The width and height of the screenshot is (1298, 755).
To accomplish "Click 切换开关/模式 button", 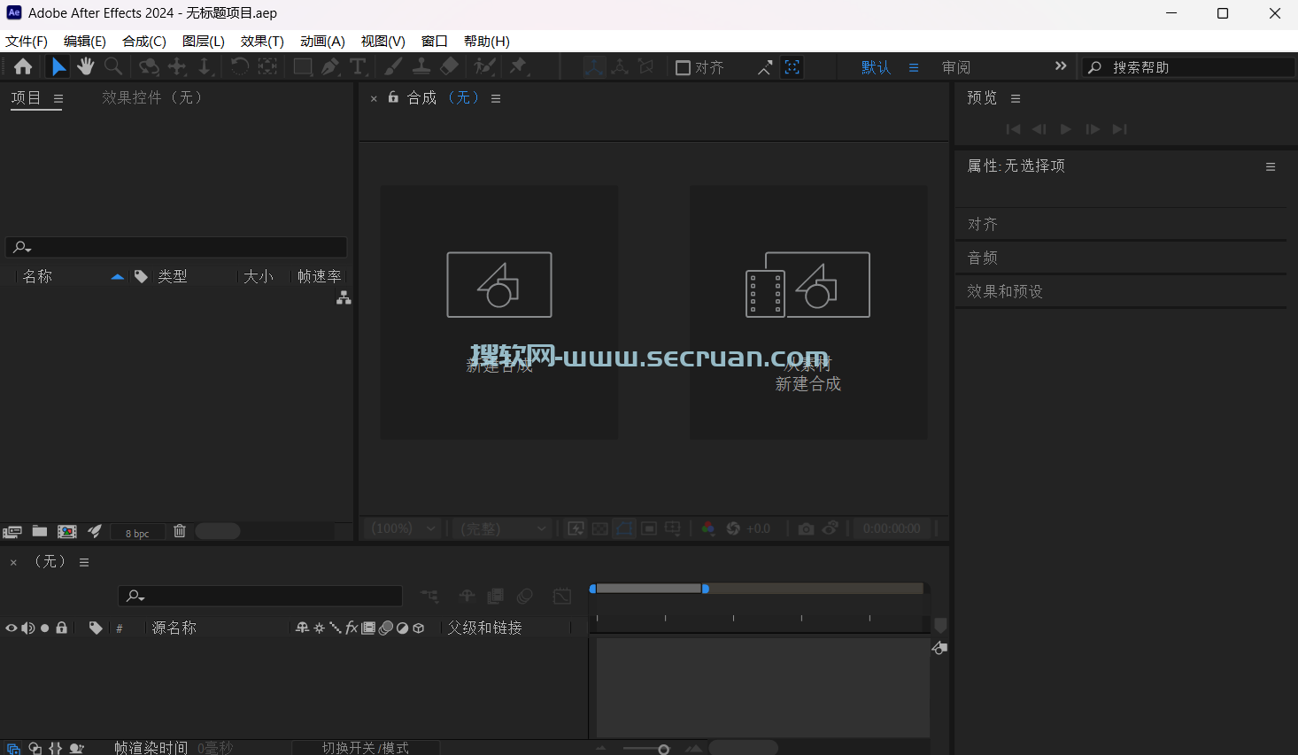I will (366, 748).
